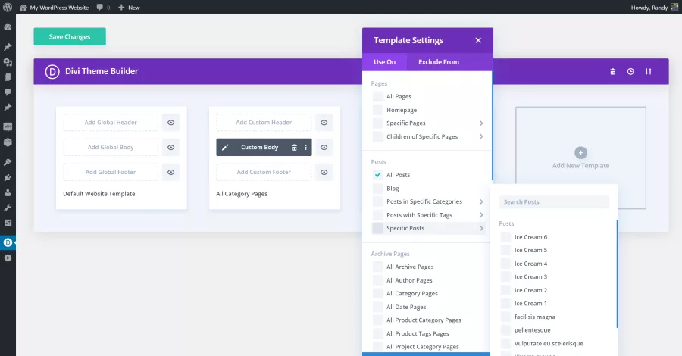
Task: Click Add Global Header
Action: pyautogui.click(x=111, y=123)
